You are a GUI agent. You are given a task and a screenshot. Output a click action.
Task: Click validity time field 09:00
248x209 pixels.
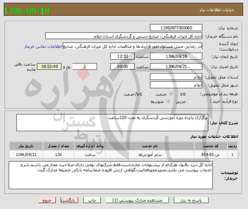(122, 66)
